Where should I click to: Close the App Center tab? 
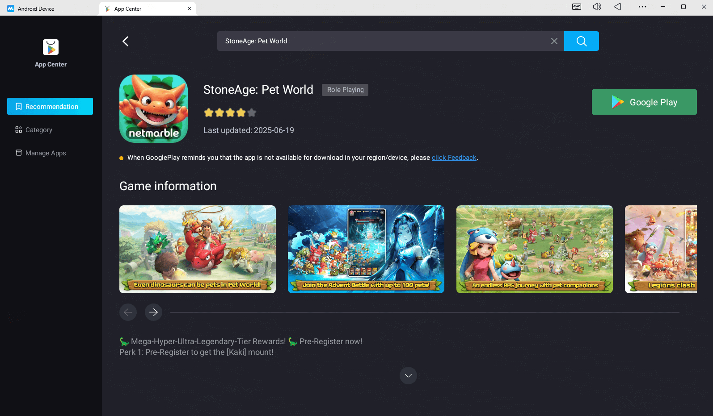(x=190, y=8)
